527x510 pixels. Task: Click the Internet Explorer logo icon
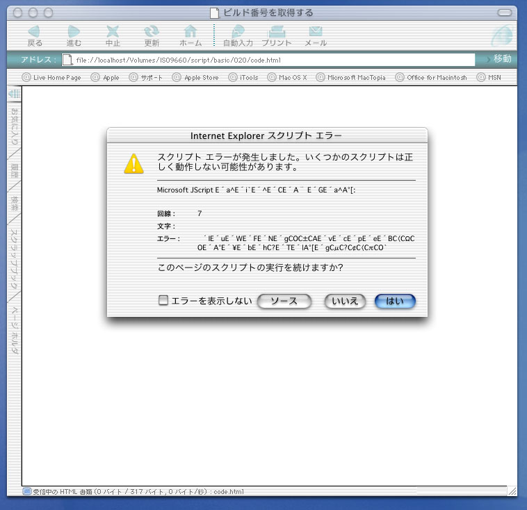pyautogui.click(x=502, y=35)
